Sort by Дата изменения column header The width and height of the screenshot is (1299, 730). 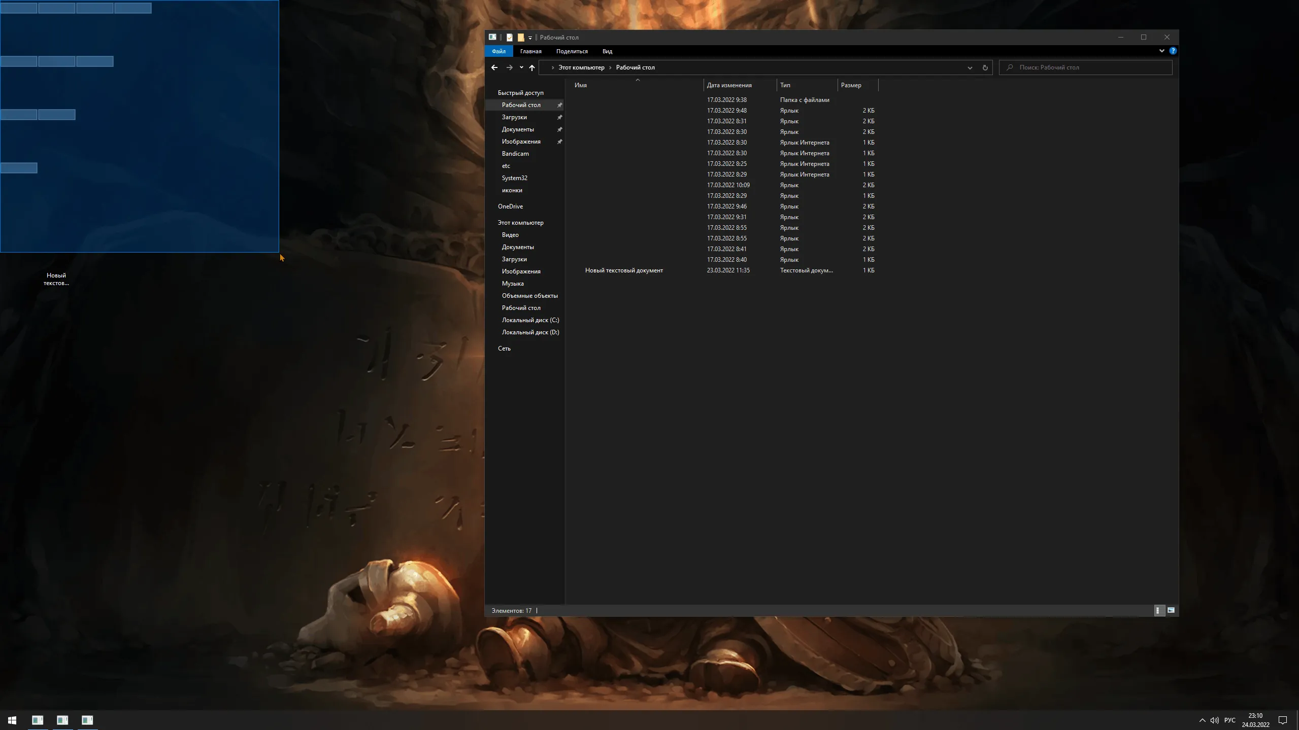point(740,85)
